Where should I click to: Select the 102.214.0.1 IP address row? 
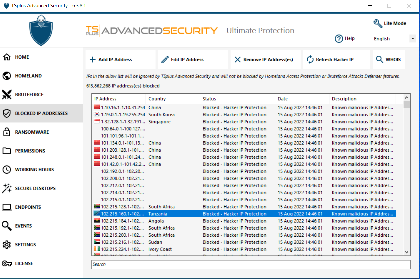[x=244, y=193]
